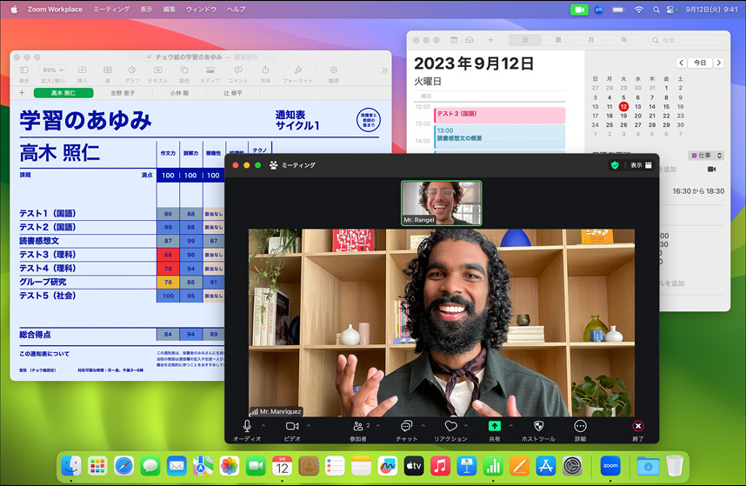The width and height of the screenshot is (746, 486).
Task: Select テスト1（国語）row label
Action: [48, 214]
